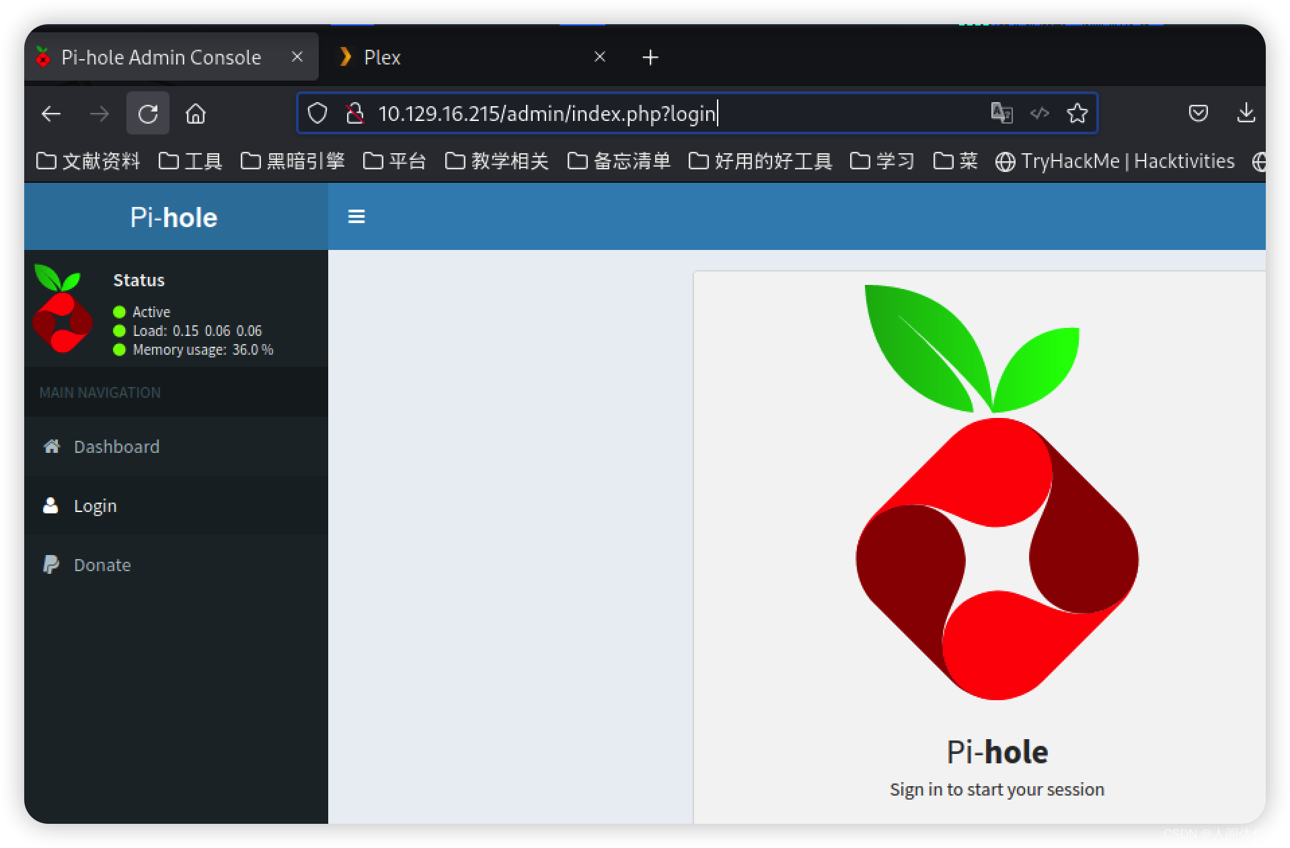Open the 黑暗引擎 bookmark folder

pos(293,161)
